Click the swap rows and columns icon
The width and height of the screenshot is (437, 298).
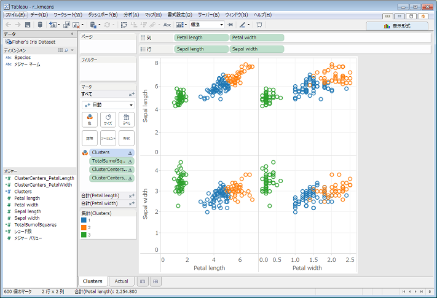124,25
